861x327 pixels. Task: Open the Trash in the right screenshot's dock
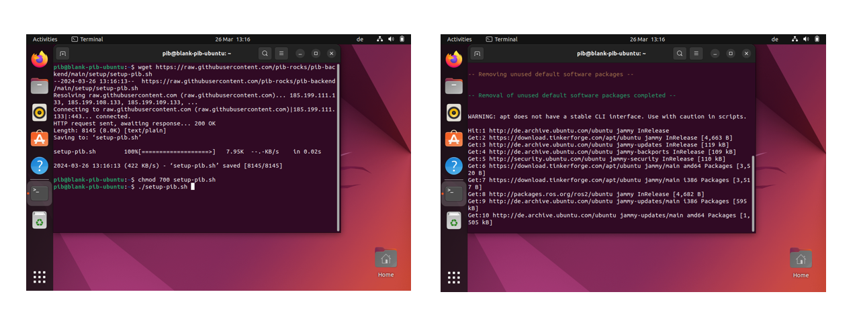click(x=454, y=220)
